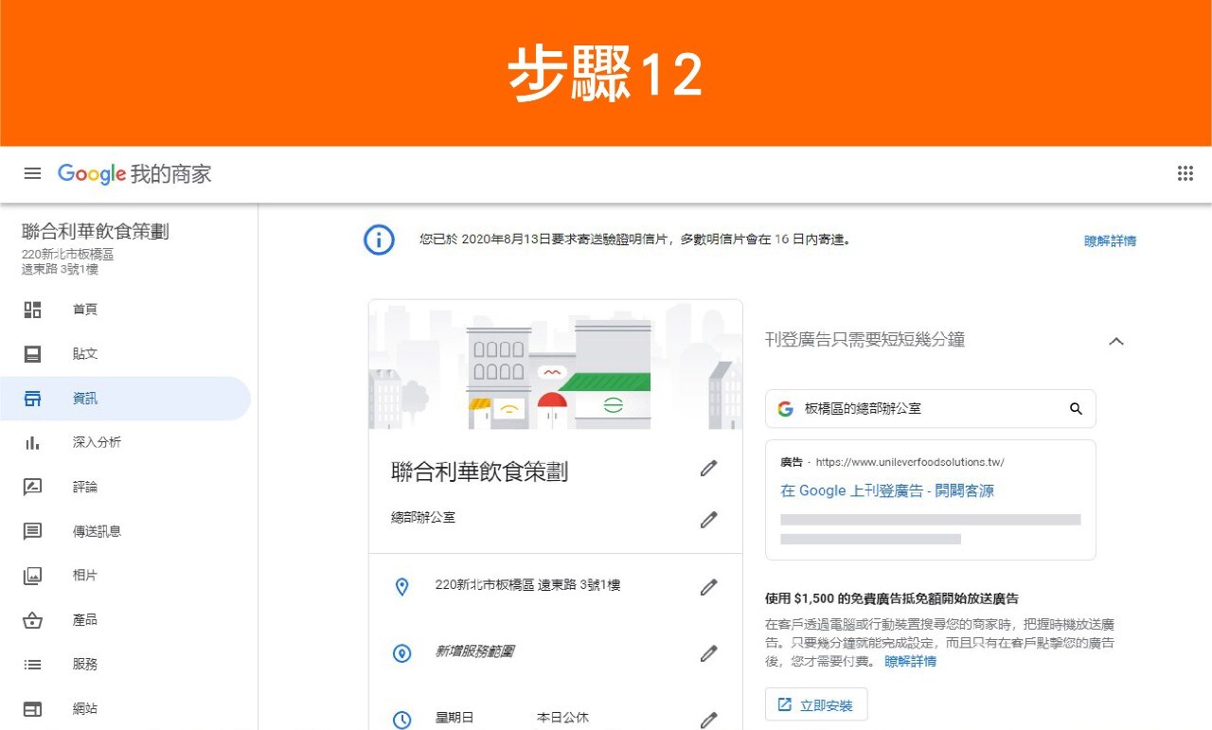Click 在 Google 上刊登廣告 - 開闢客源 link
The height and width of the screenshot is (730, 1212).
point(887,491)
